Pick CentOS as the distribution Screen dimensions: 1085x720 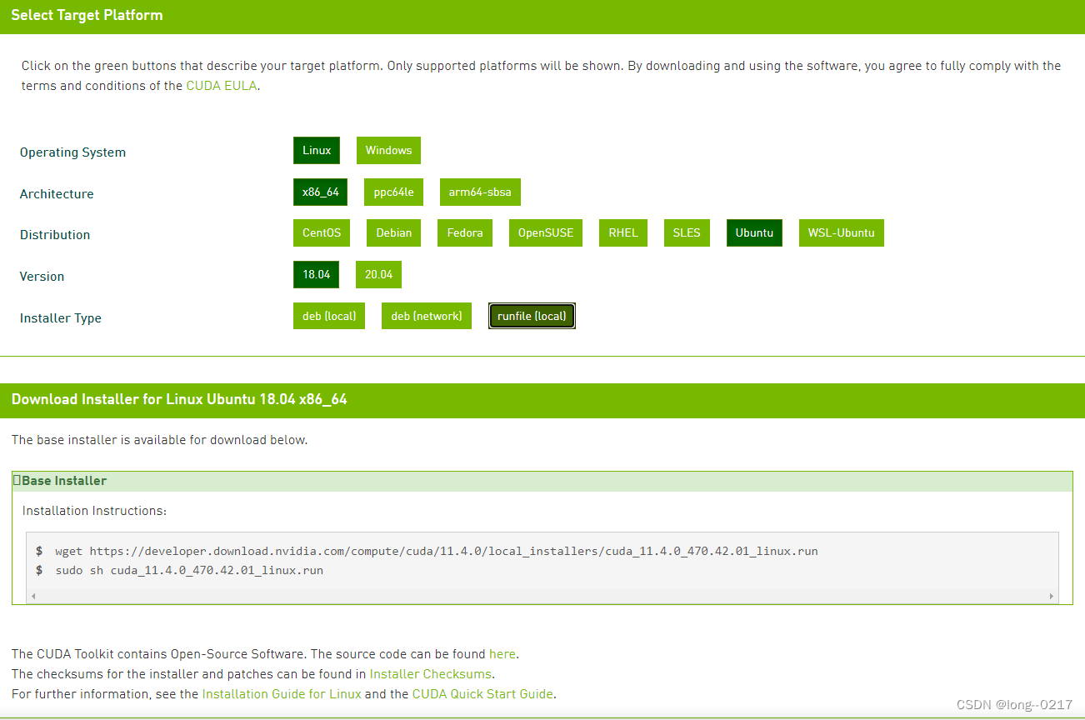[x=322, y=232]
